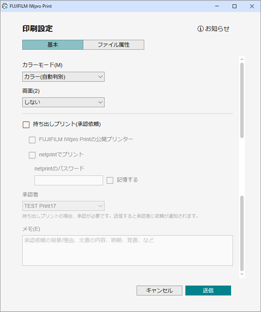
Task: Click the vertical scrollbar thumb
Action: click(x=242, y=101)
